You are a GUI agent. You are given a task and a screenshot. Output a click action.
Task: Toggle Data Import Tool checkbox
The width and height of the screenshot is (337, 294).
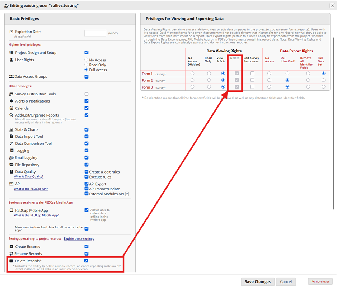[86, 136]
